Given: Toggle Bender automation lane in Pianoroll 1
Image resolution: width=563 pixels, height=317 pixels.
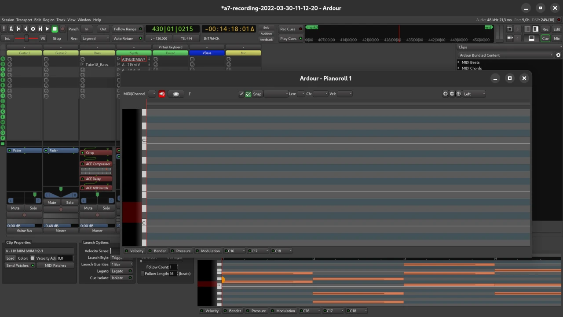Looking at the screenshot, I should click(x=157, y=251).
